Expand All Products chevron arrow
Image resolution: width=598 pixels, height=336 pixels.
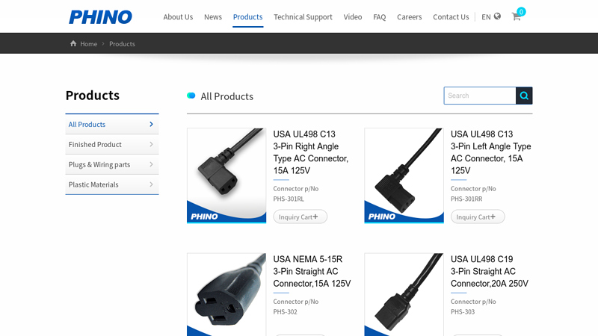tap(152, 124)
